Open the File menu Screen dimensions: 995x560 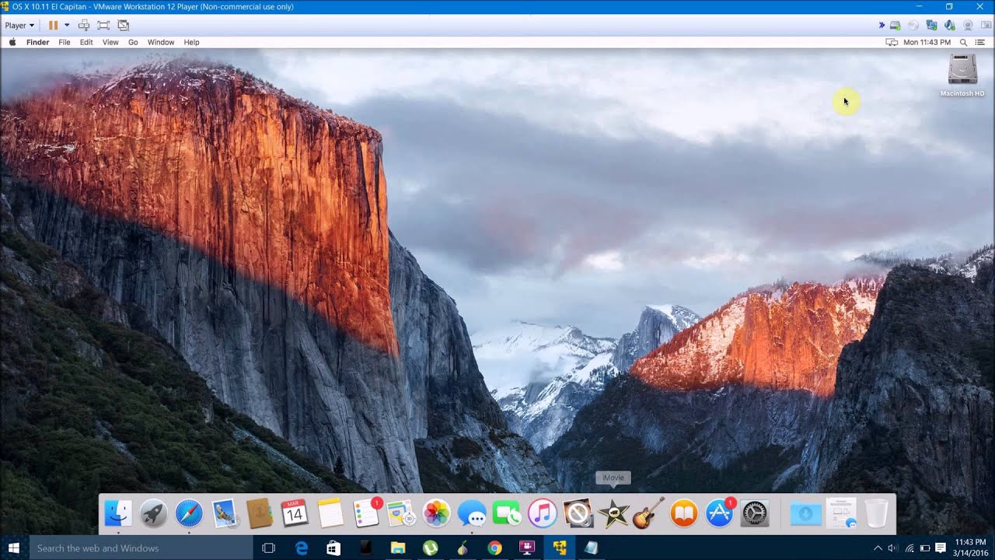tap(65, 43)
